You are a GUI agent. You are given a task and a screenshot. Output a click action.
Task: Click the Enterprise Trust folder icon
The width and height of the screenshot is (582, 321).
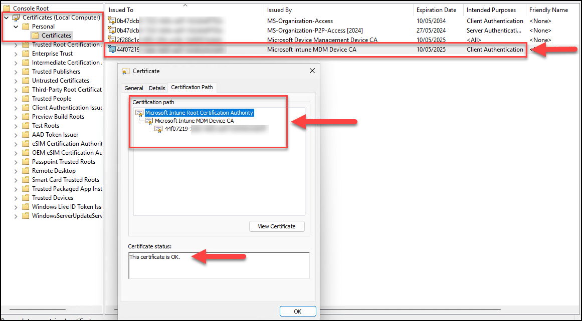pyautogui.click(x=26, y=54)
